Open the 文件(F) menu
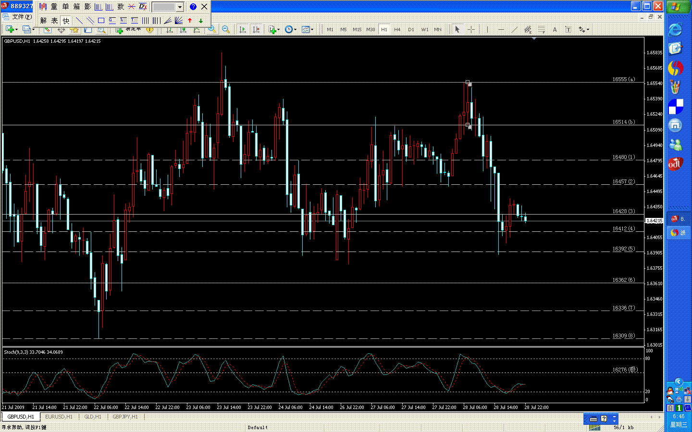 pos(22,17)
